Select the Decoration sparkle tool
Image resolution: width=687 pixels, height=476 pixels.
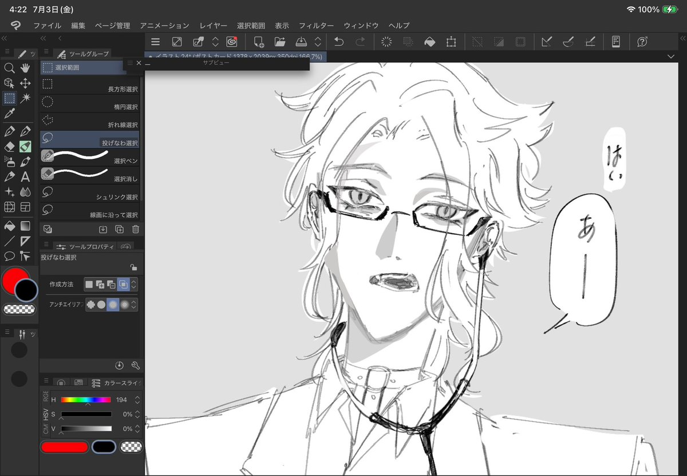tap(9, 192)
